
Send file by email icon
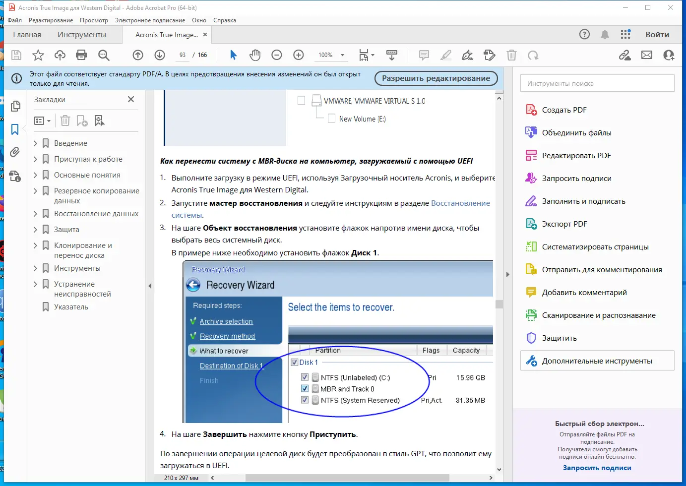(x=647, y=55)
